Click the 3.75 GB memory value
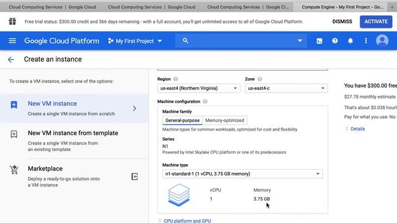The image size is (397, 223). [x=262, y=199]
